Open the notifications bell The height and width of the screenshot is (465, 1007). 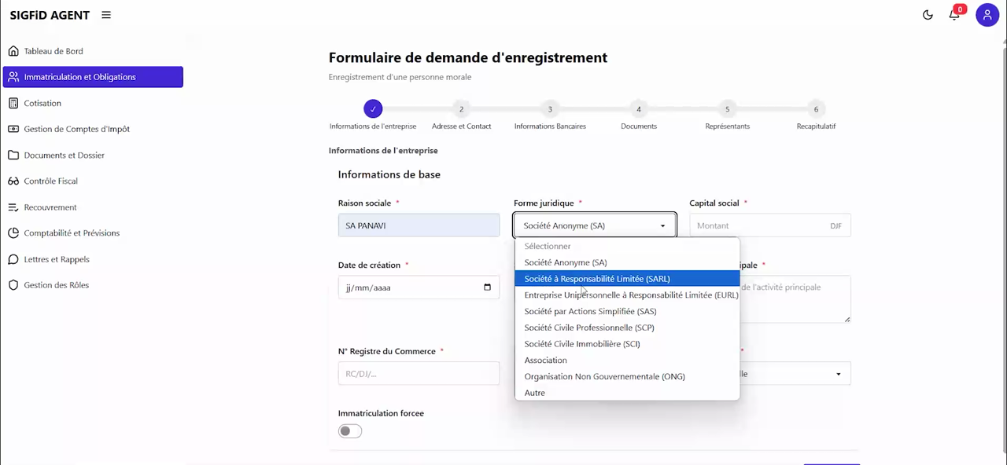954,15
